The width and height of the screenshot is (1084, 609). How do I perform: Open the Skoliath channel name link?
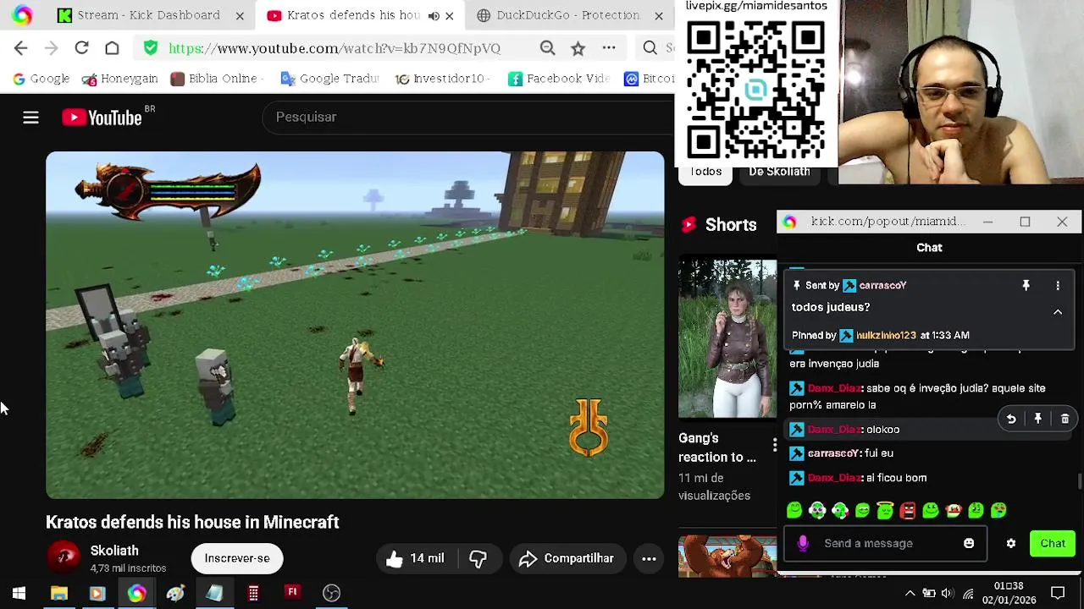[114, 551]
